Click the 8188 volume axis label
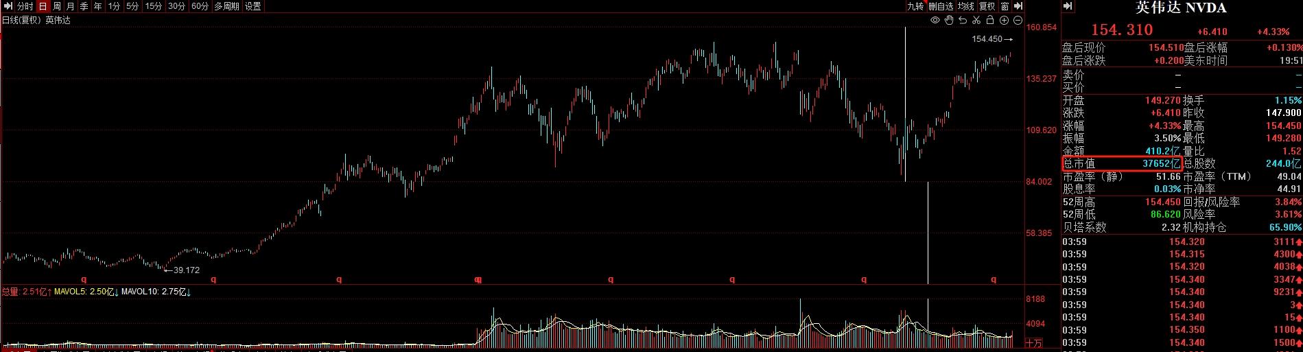The height and width of the screenshot is (352, 1303). tap(1035, 299)
